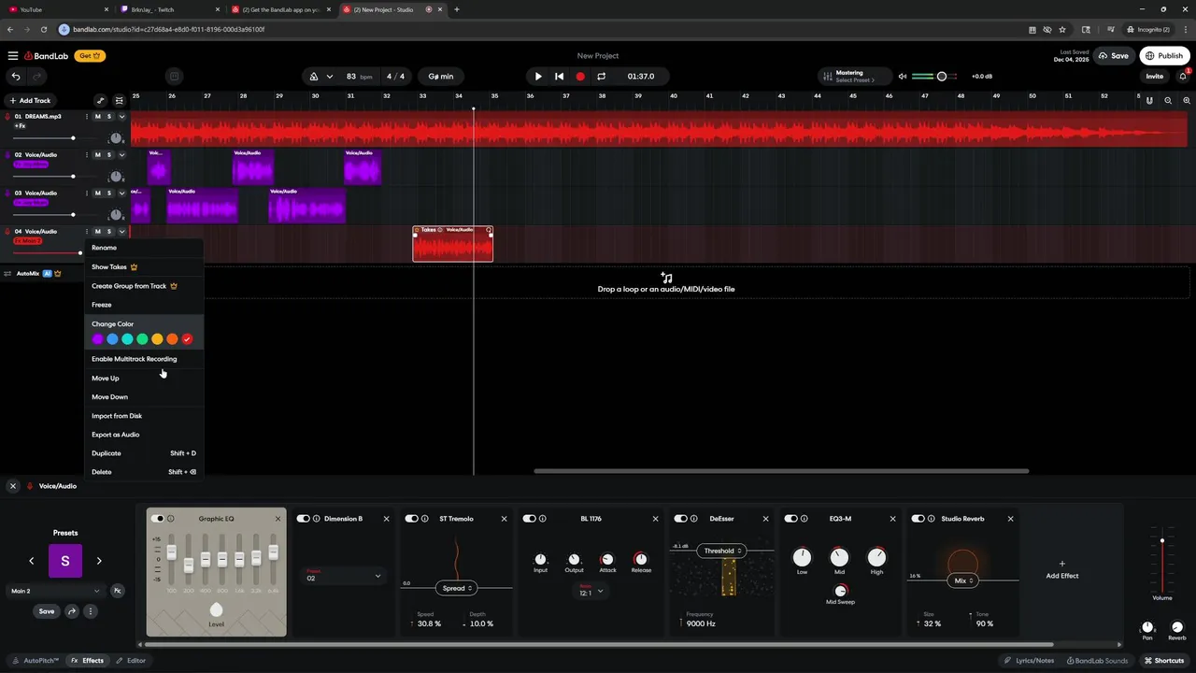The image size is (1196, 673).
Task: Remove the Dimension B effect
Action: click(386, 519)
